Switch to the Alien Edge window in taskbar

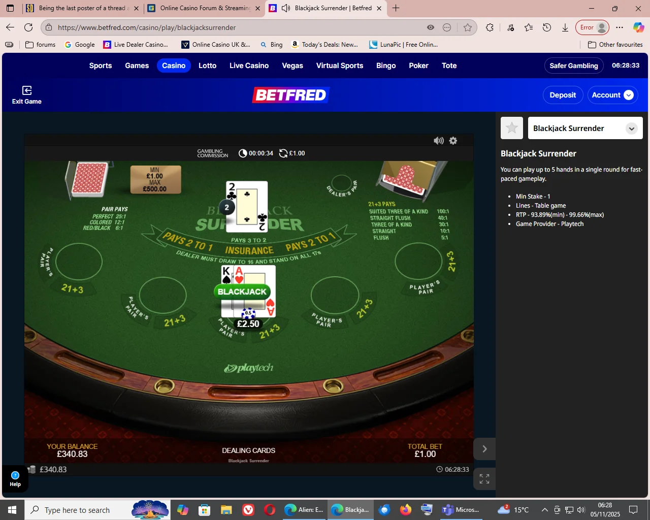click(x=304, y=510)
